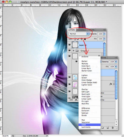Image resolution: width=124 pixels, height=137 pixels.
Task: Open the top Opacity slider arrow
Action: click(x=104, y=34)
